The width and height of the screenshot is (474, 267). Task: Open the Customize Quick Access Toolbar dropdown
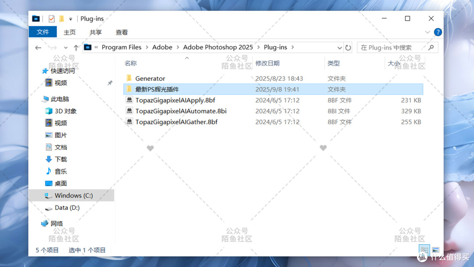coord(70,19)
